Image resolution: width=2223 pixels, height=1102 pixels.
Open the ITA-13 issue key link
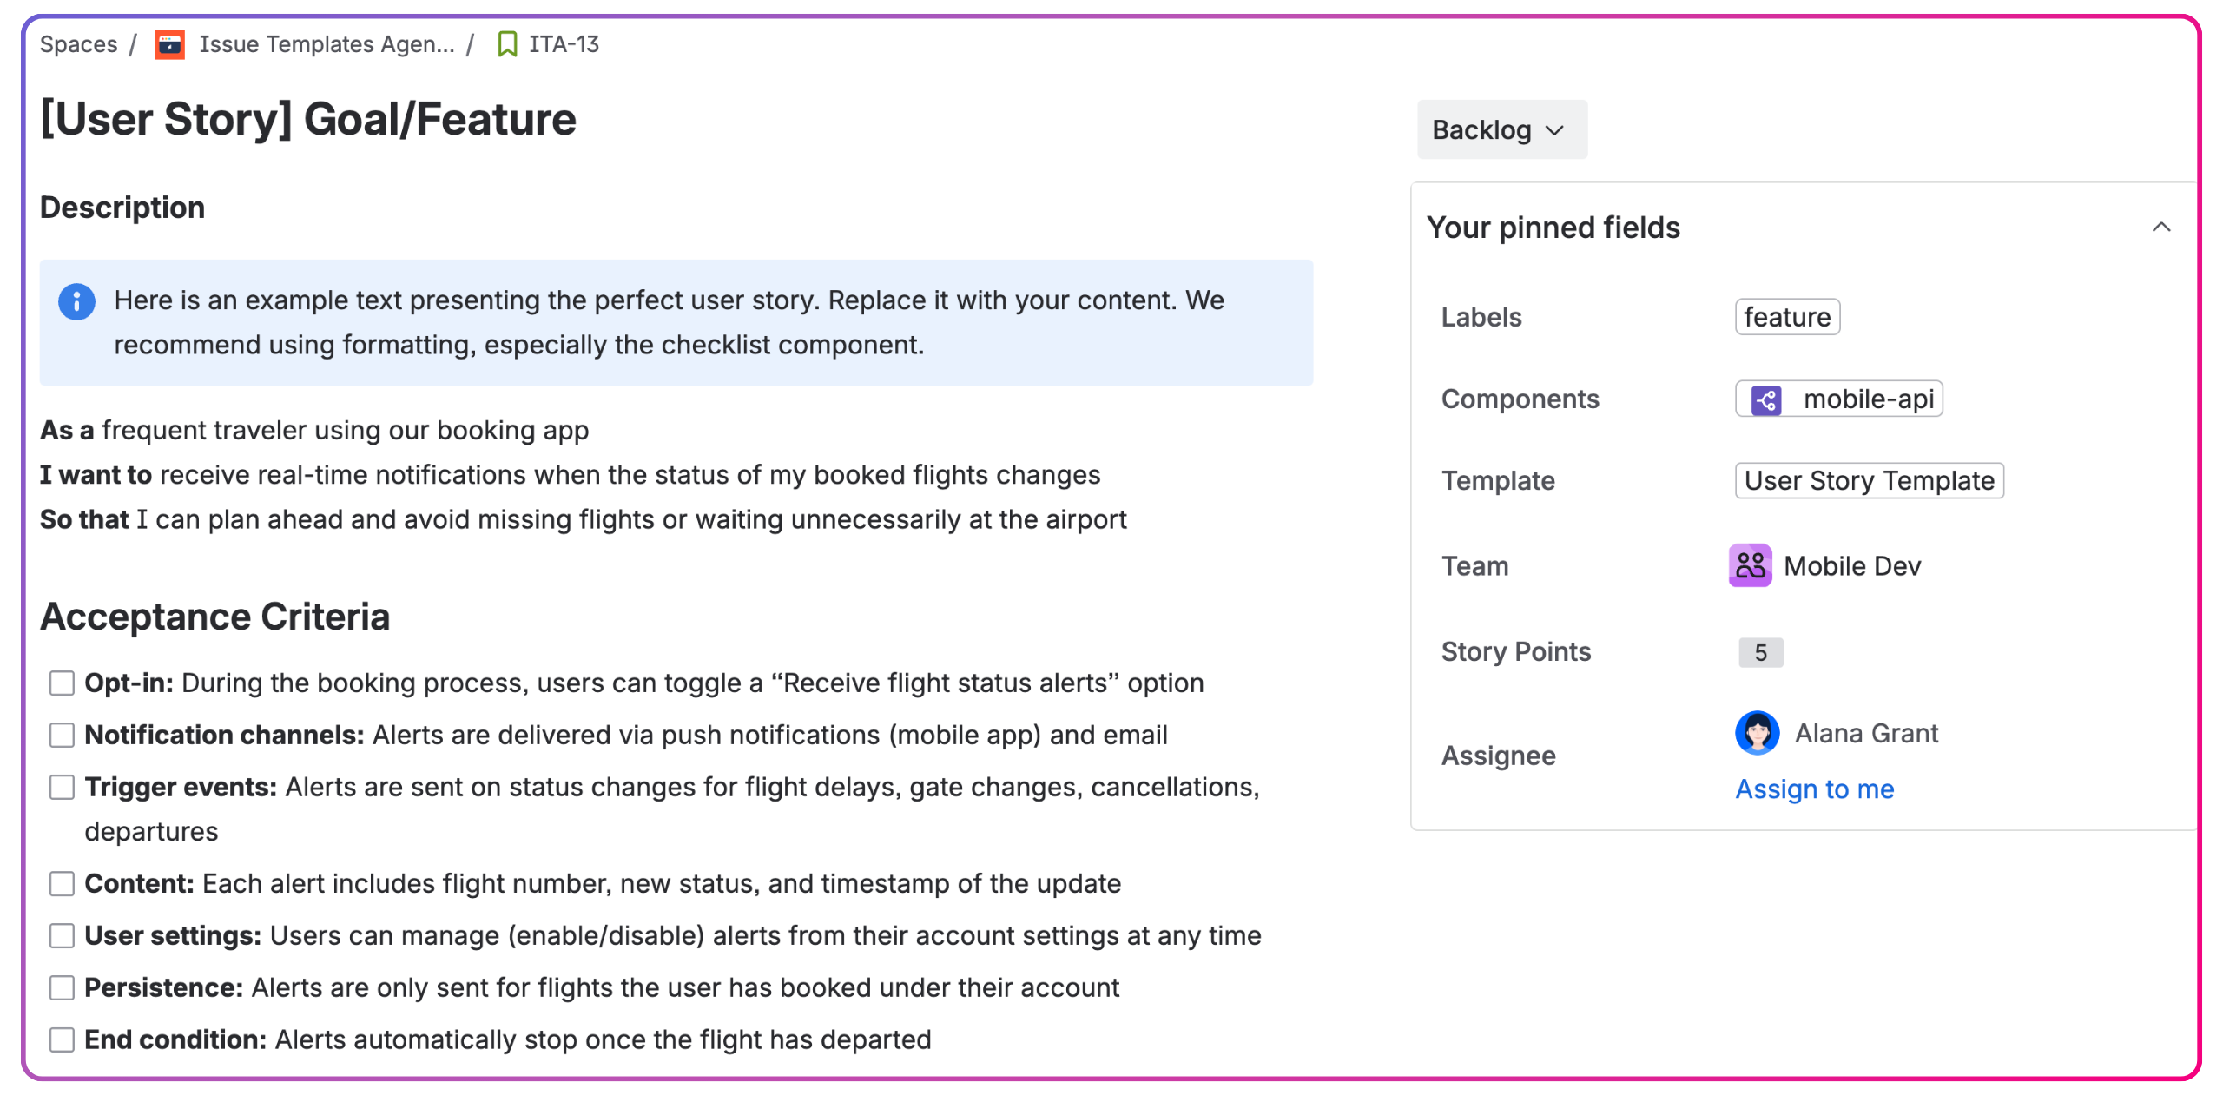[x=564, y=44]
